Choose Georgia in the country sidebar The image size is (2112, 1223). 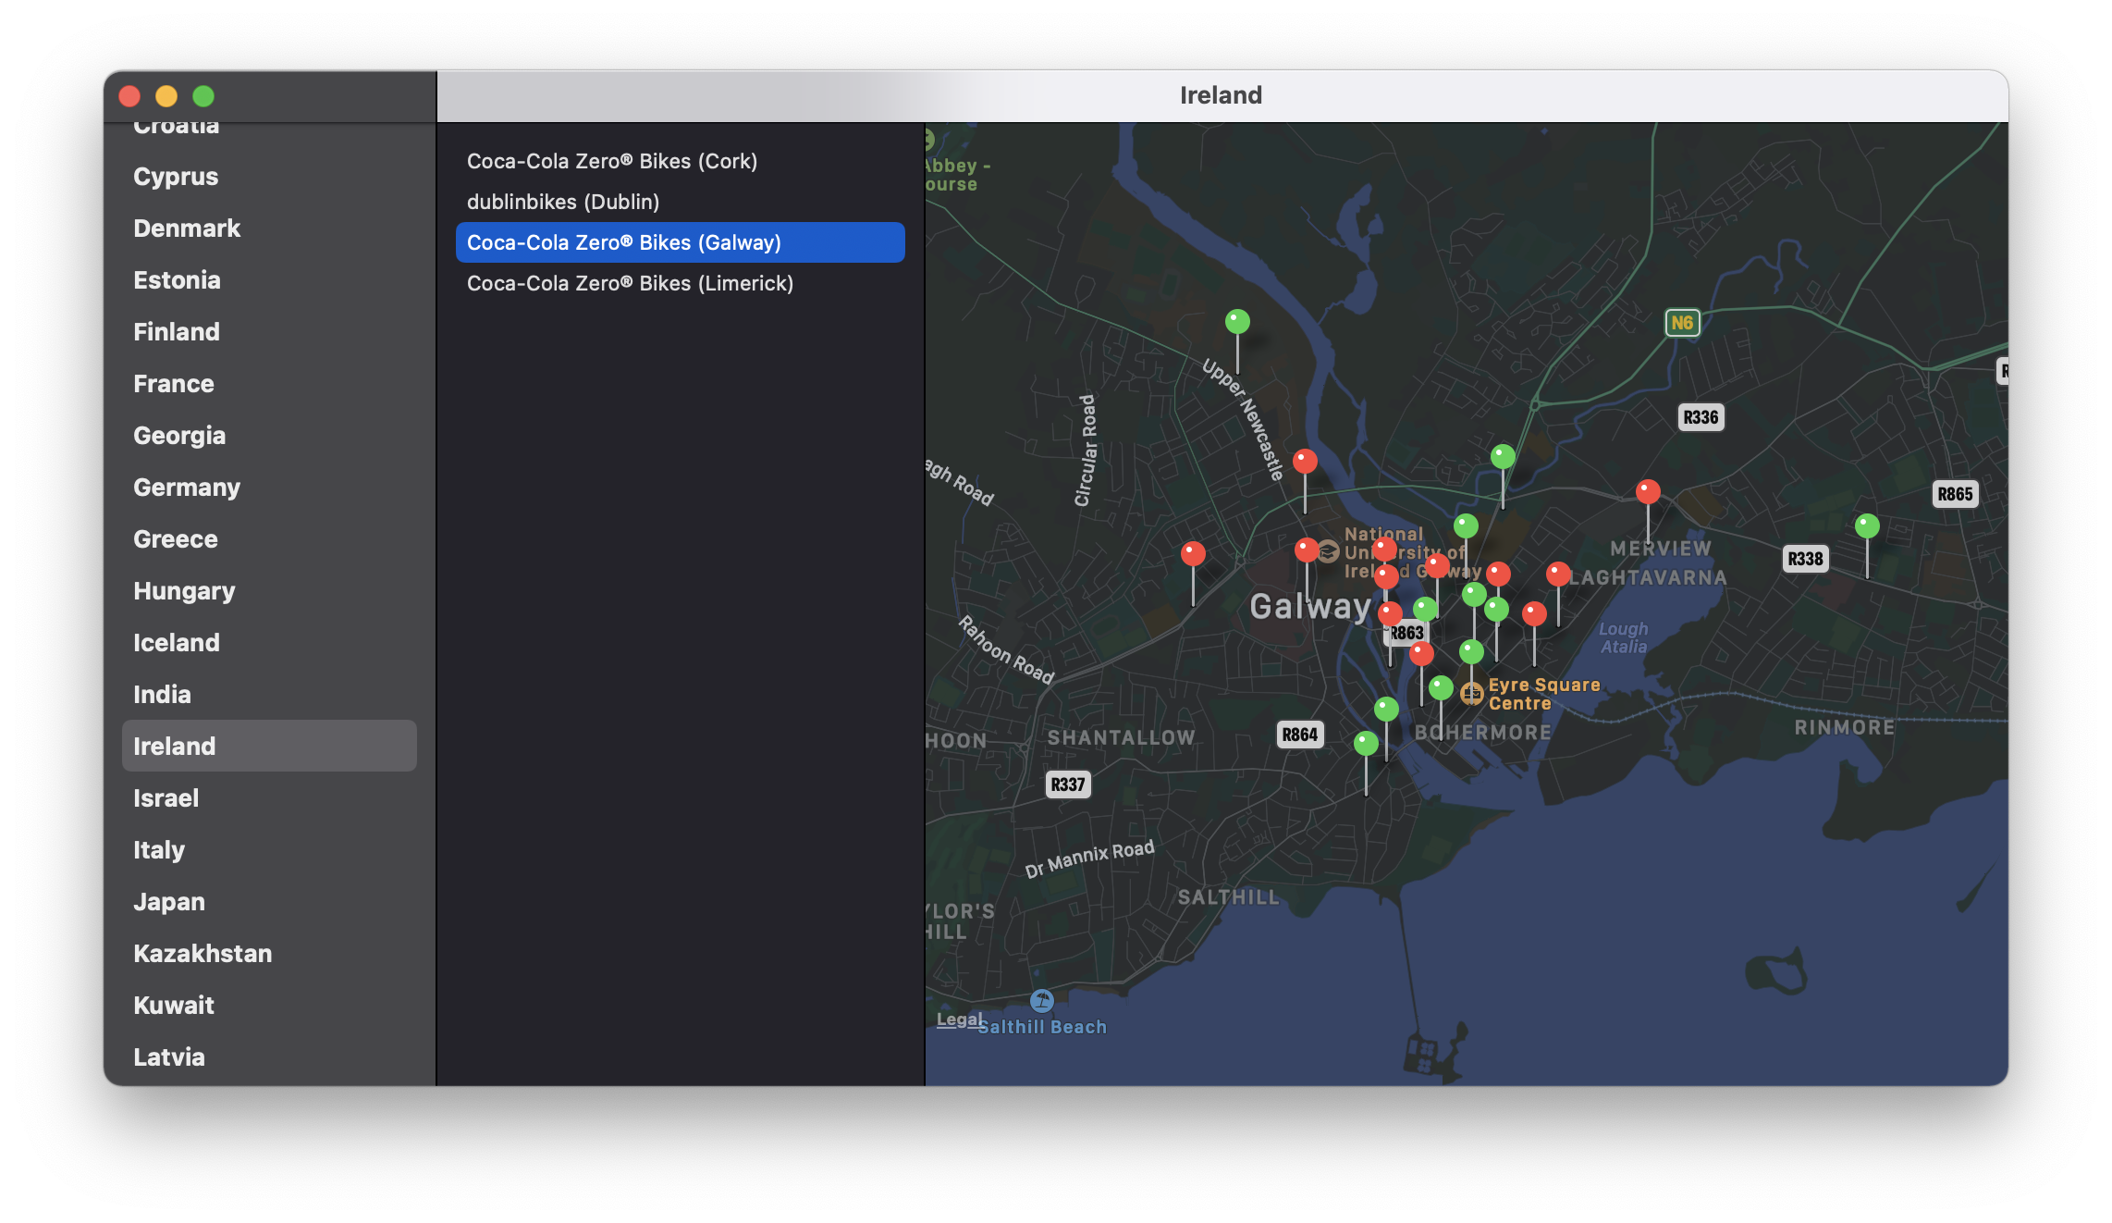tap(269, 435)
